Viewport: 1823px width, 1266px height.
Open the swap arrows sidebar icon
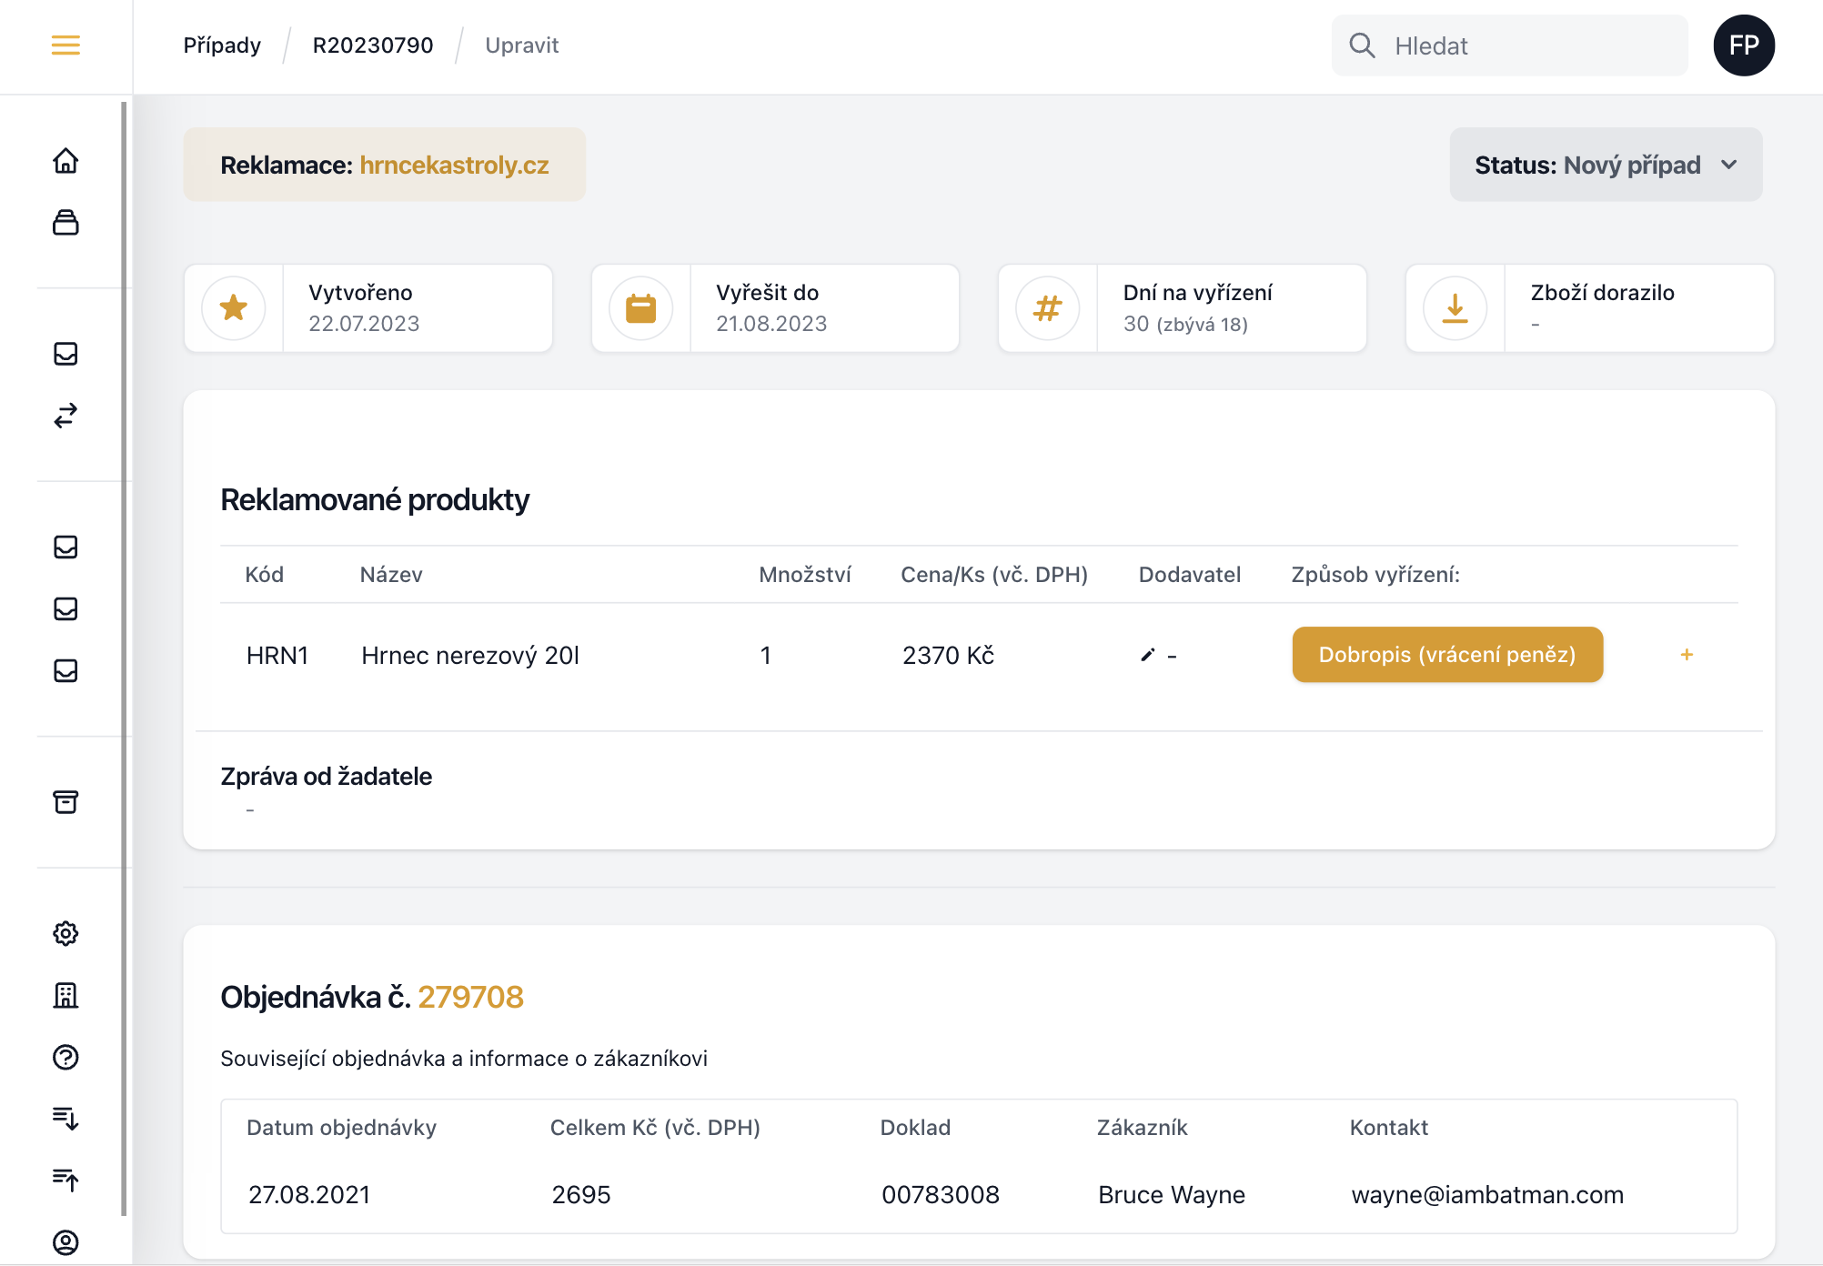(65, 416)
